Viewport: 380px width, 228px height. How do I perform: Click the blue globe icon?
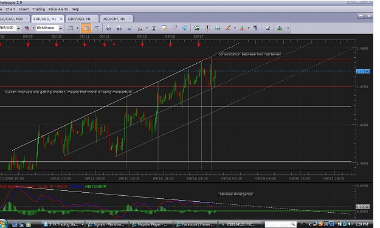[185, 27]
